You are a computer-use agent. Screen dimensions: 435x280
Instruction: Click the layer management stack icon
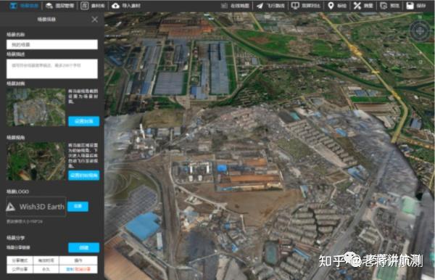tap(49, 6)
